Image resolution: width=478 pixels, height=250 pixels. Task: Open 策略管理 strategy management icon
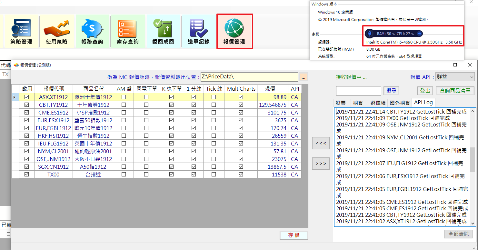(x=21, y=32)
